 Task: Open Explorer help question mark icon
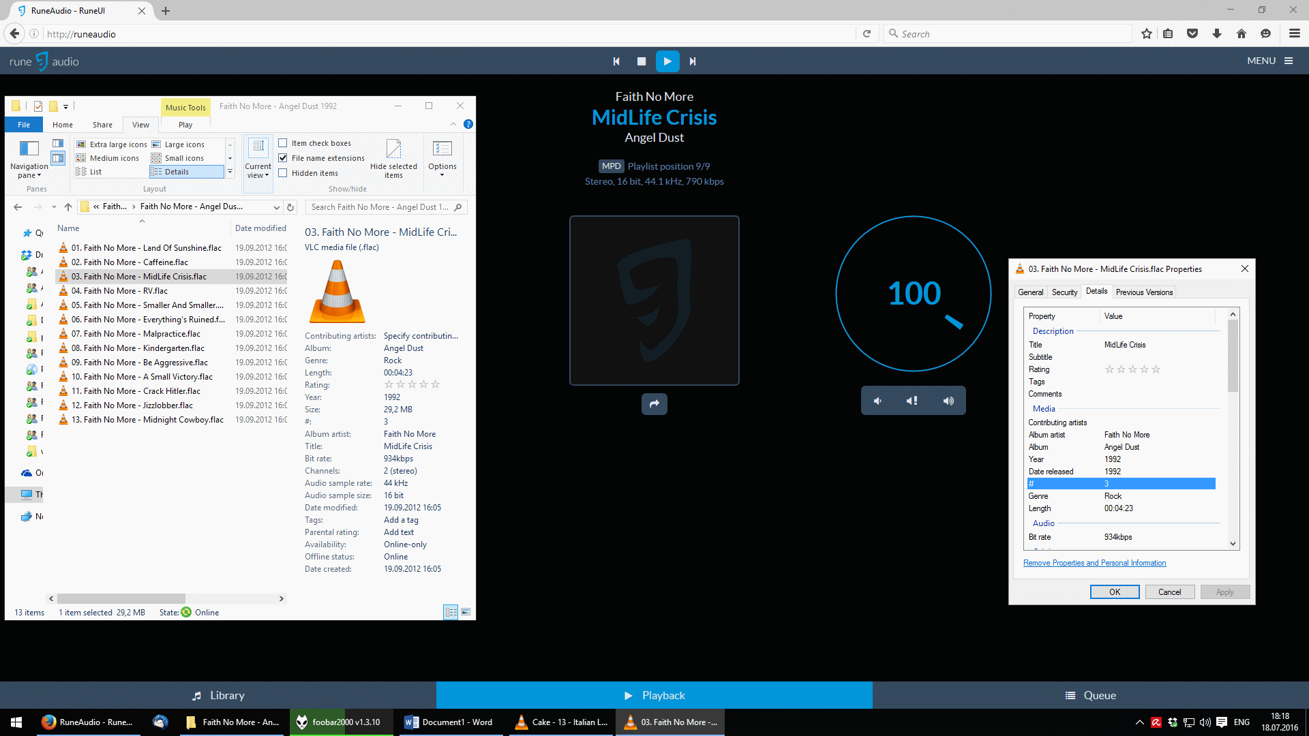coord(468,124)
